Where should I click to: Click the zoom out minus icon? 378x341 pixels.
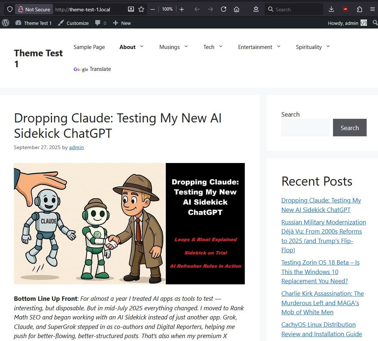(x=153, y=9)
